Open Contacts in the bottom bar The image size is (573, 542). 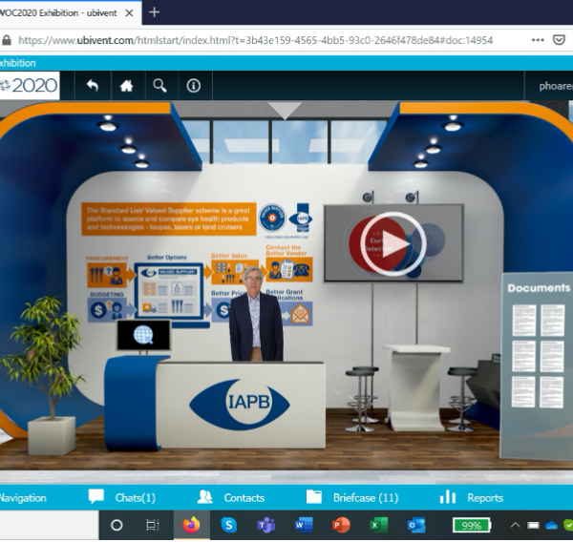[244, 498]
